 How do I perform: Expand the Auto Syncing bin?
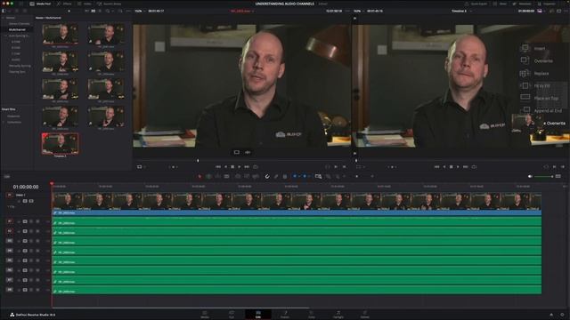5,36
